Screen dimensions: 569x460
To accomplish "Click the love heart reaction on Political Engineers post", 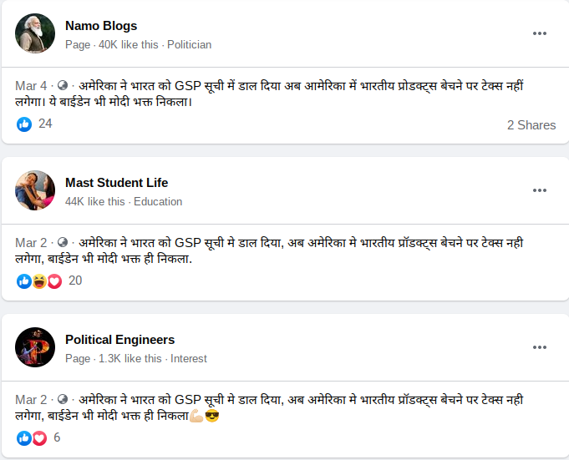I will tap(38, 438).
